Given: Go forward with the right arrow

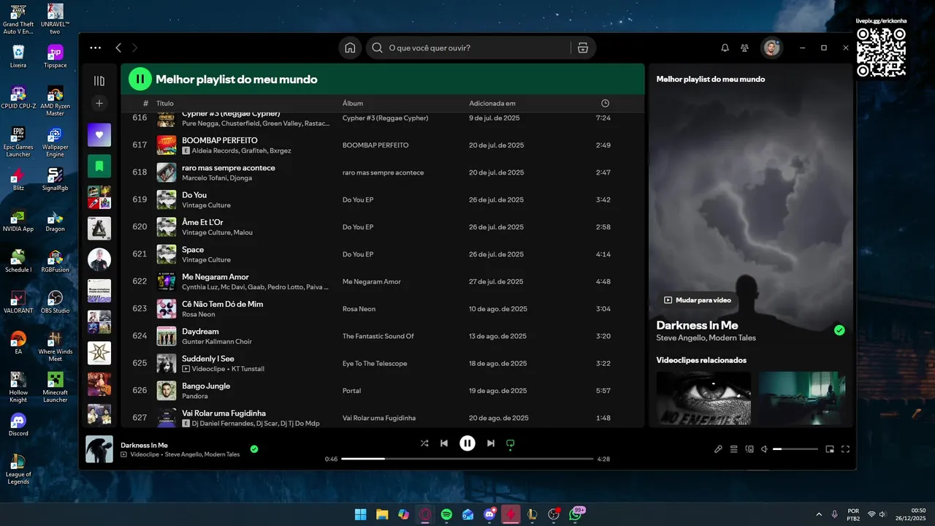Looking at the screenshot, I should click(x=134, y=47).
